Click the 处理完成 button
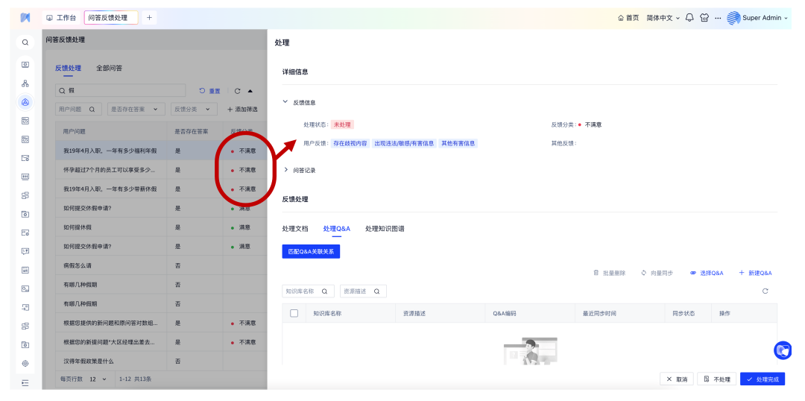 763,379
